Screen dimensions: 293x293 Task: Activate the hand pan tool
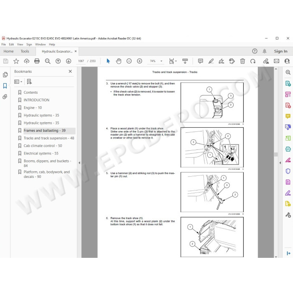coord(118,61)
